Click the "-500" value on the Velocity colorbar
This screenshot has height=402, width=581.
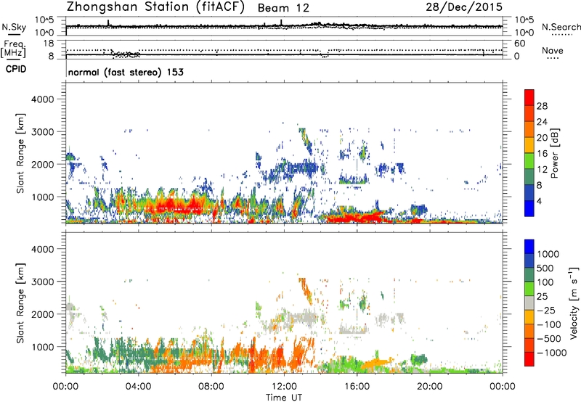pos(548,339)
